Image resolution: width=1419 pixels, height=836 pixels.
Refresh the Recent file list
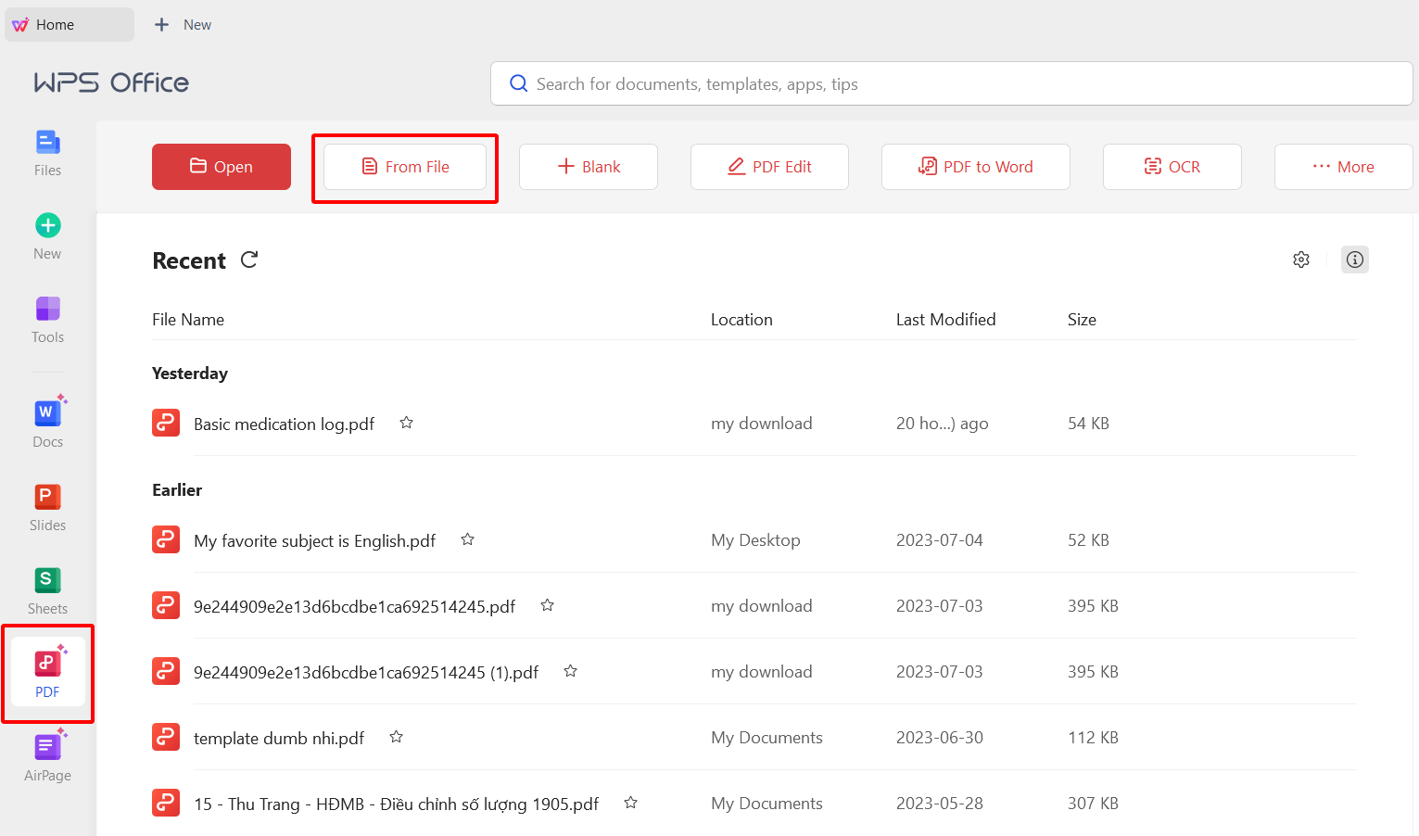pos(249,260)
